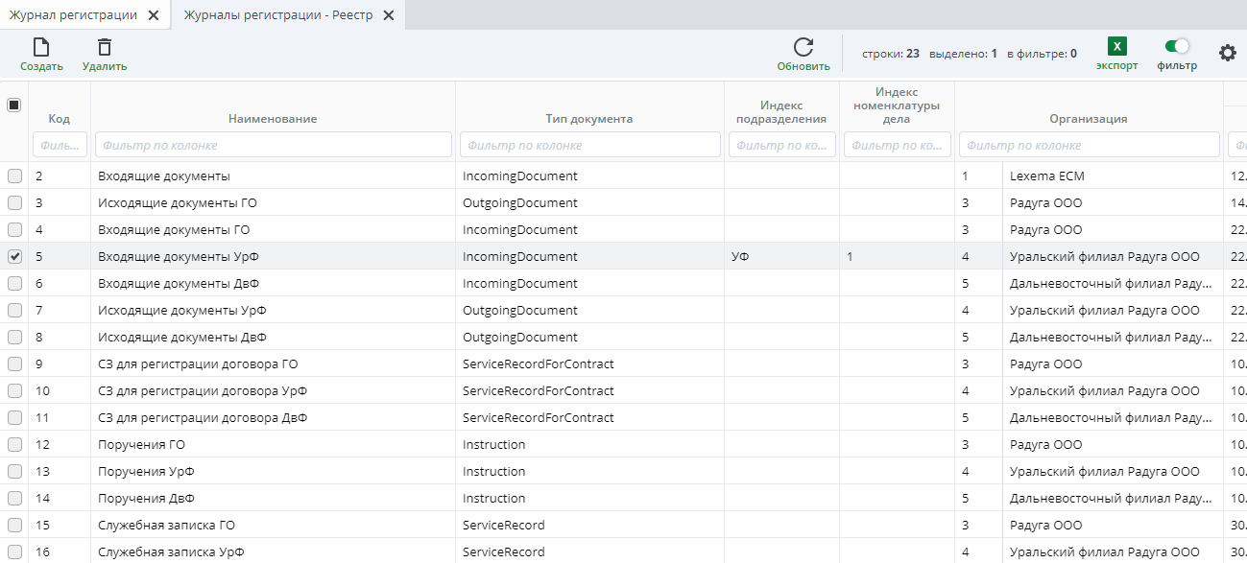Focus the Организация column filter field

[1088, 145]
